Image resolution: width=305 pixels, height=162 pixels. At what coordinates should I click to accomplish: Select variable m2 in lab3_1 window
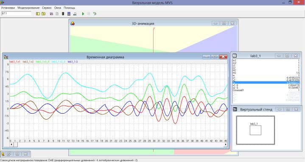[x=266, y=63]
